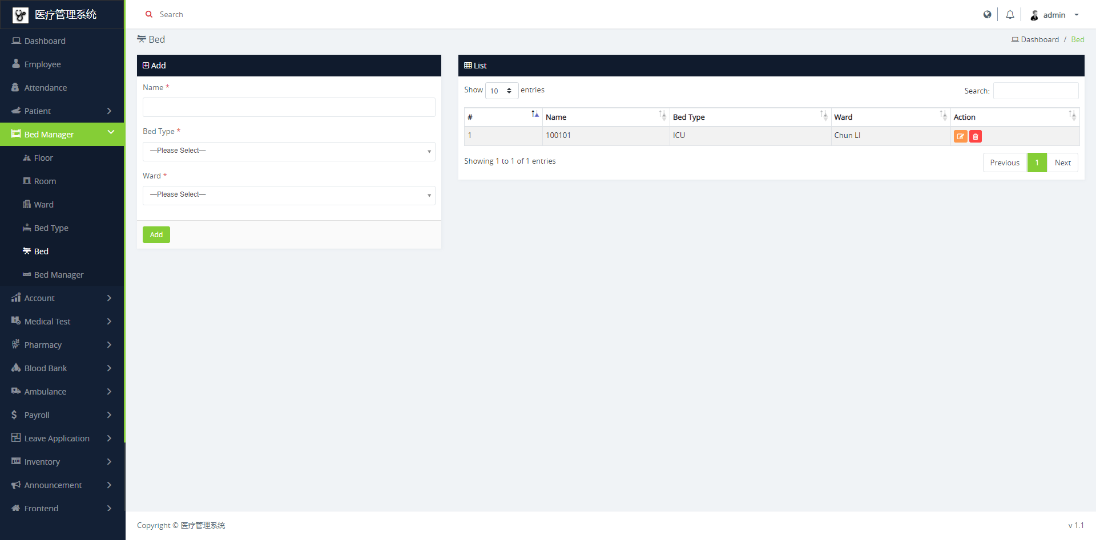Sort the list by the # column

(x=502, y=117)
